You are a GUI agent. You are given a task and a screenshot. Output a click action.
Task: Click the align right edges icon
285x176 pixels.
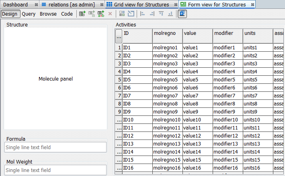pyautogui.click(x=152, y=14)
